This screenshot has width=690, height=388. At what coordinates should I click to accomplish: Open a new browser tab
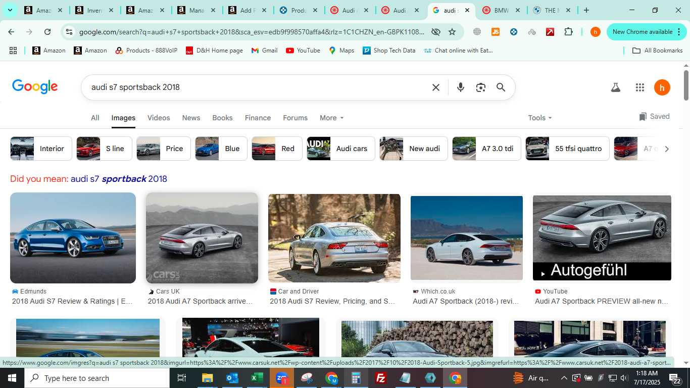pyautogui.click(x=586, y=10)
